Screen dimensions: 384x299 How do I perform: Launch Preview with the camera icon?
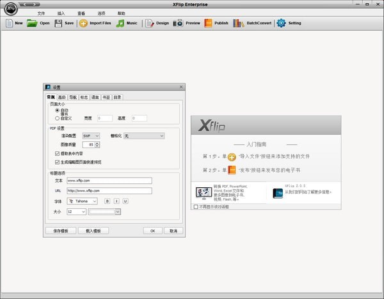178,23
